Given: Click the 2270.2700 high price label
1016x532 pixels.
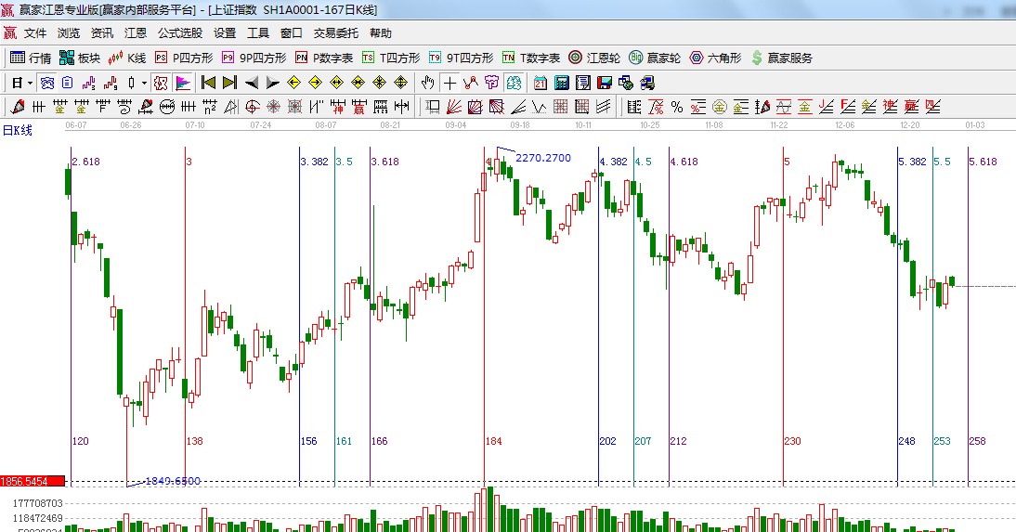Looking at the screenshot, I should click(543, 158).
